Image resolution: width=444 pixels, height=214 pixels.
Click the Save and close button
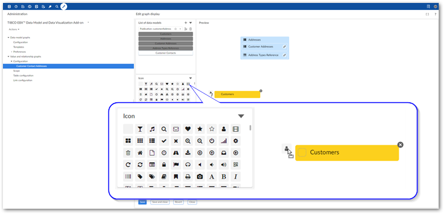coord(160,202)
